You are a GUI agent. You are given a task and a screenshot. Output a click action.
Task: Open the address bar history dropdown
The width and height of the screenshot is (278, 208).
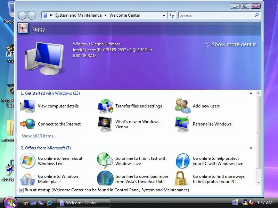click(x=164, y=15)
